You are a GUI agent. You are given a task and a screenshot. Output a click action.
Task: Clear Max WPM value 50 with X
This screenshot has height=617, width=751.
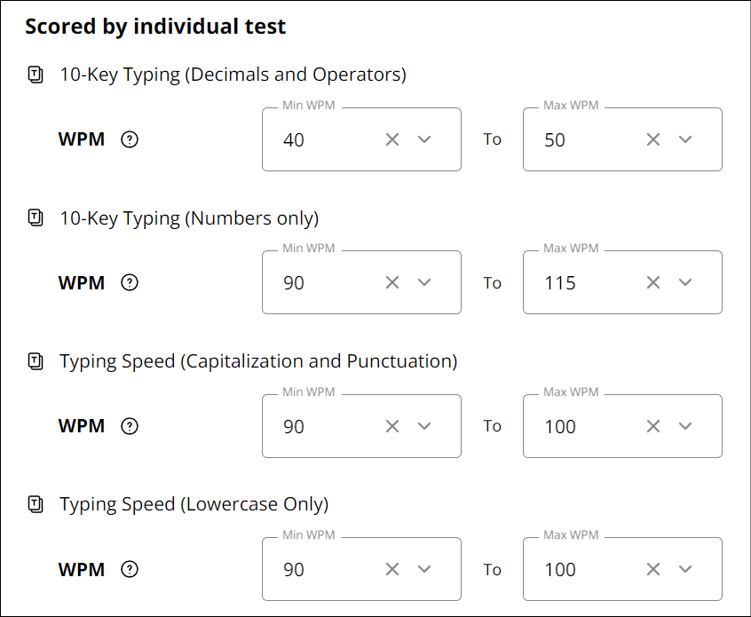653,139
